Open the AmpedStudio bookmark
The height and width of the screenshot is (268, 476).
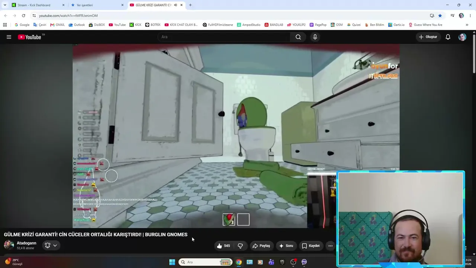[249, 25]
